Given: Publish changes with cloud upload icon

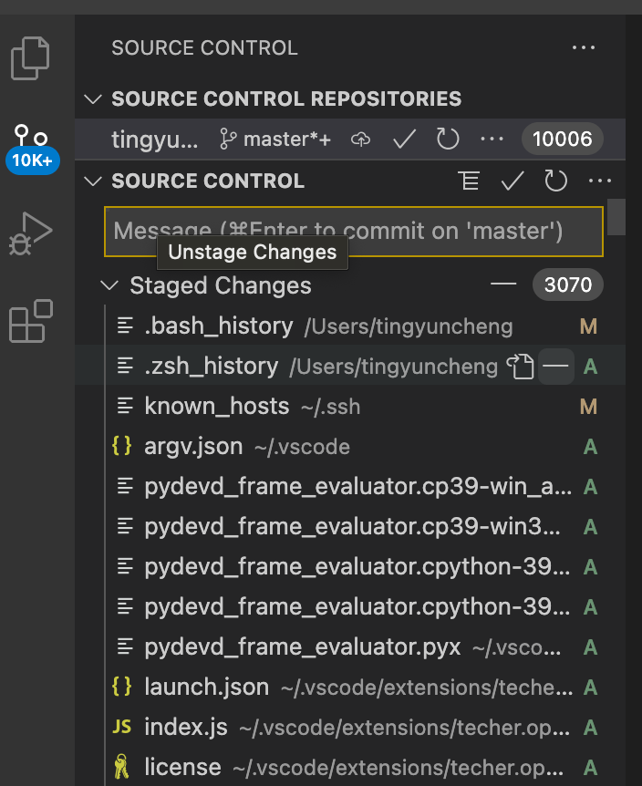Looking at the screenshot, I should (361, 140).
